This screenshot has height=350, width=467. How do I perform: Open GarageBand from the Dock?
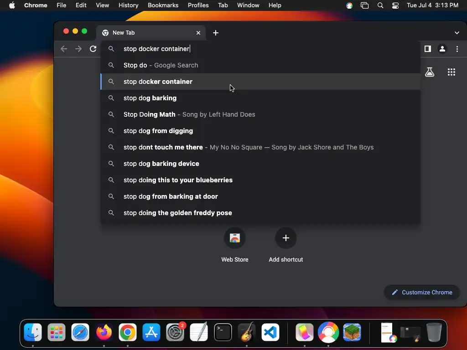click(x=247, y=332)
